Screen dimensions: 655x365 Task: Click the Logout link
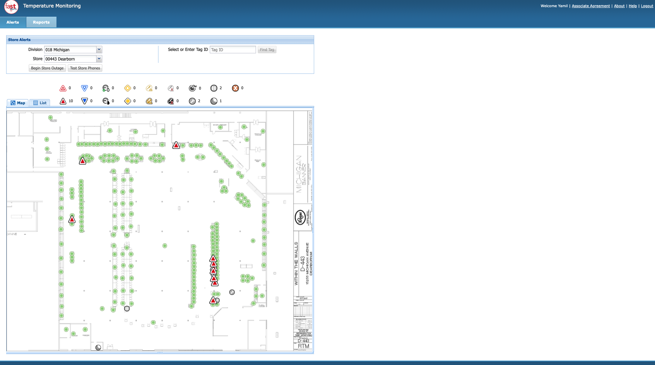pos(647,6)
